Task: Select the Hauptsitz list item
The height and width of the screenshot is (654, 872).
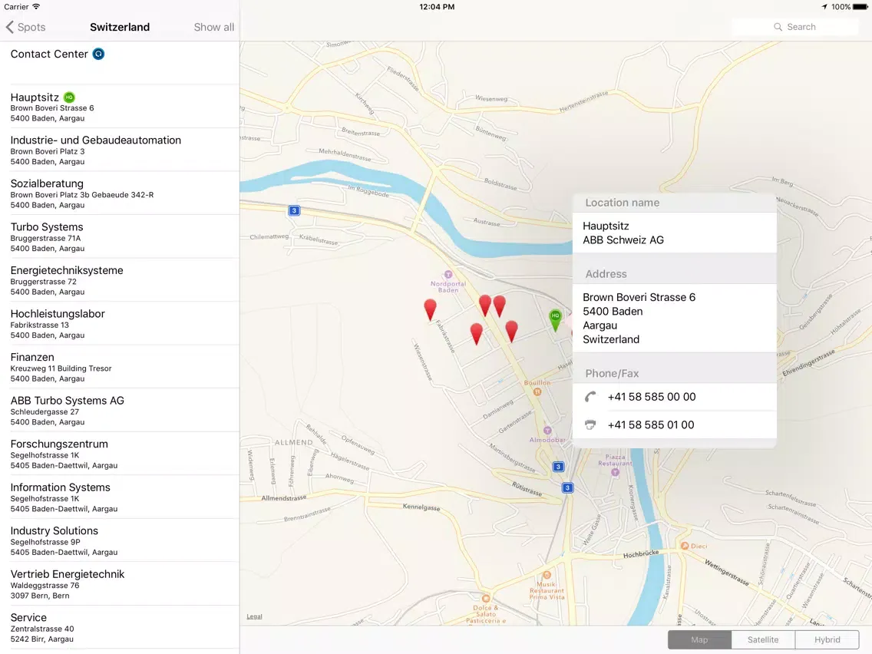Action: click(x=120, y=107)
